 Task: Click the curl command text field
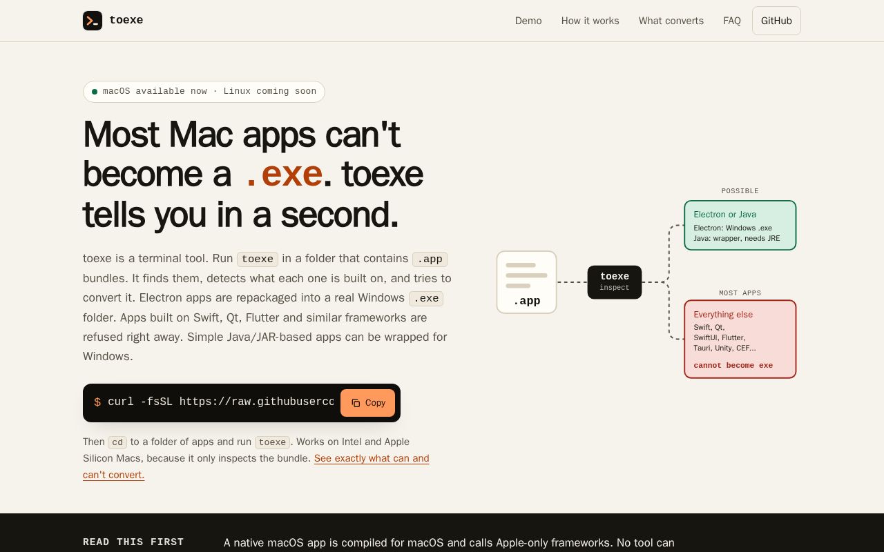tap(221, 402)
